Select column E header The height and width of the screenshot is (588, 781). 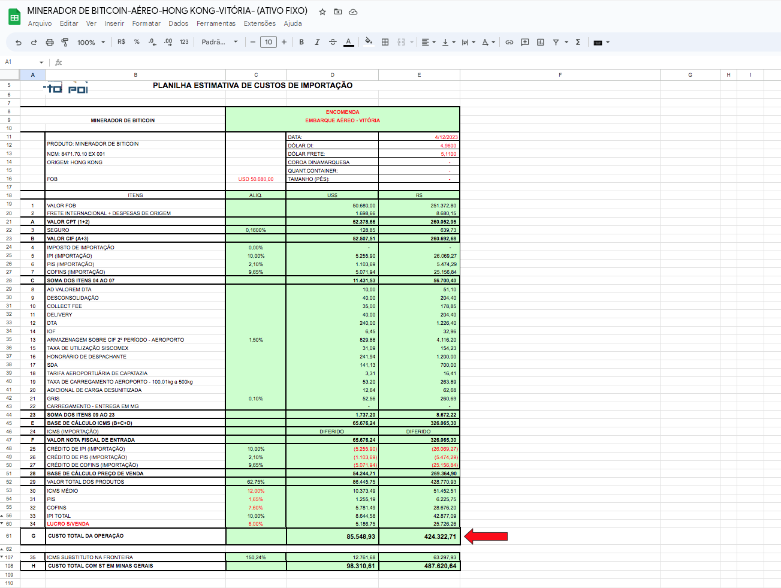pyautogui.click(x=419, y=75)
